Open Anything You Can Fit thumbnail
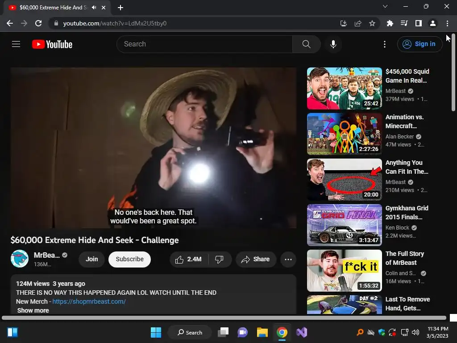The width and height of the screenshot is (457, 343). (x=344, y=180)
